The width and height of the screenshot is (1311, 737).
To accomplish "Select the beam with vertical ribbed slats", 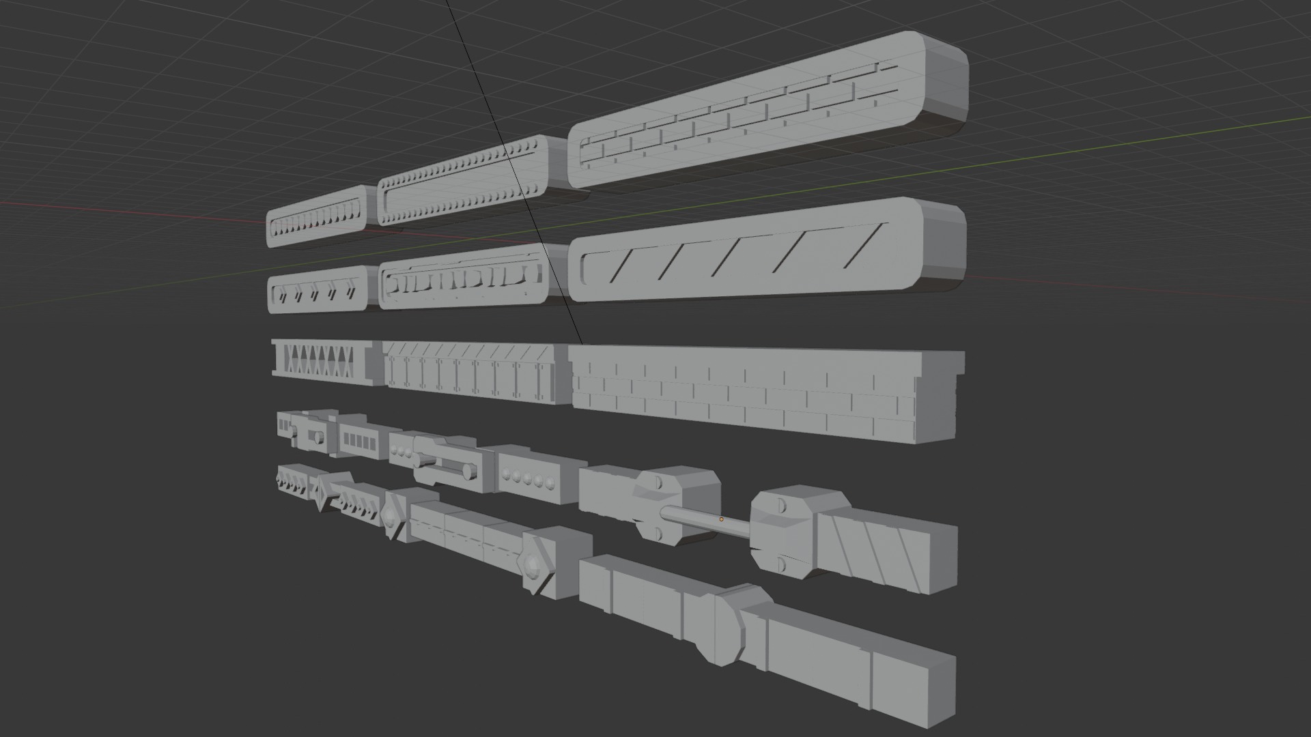I will pos(477,372).
